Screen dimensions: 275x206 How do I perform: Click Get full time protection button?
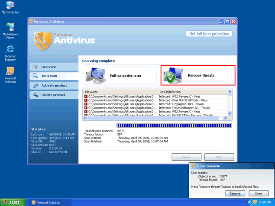(x=210, y=34)
